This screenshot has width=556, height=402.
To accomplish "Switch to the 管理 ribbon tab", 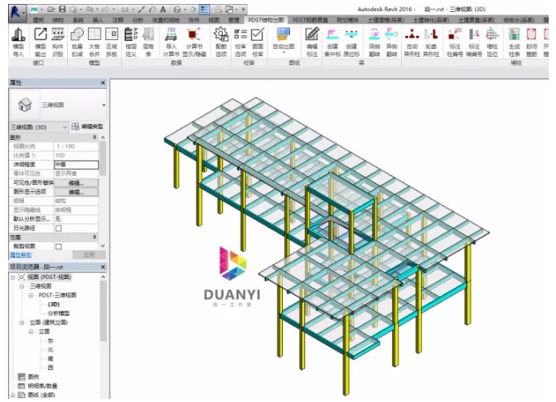I will pyautogui.click(x=233, y=20).
